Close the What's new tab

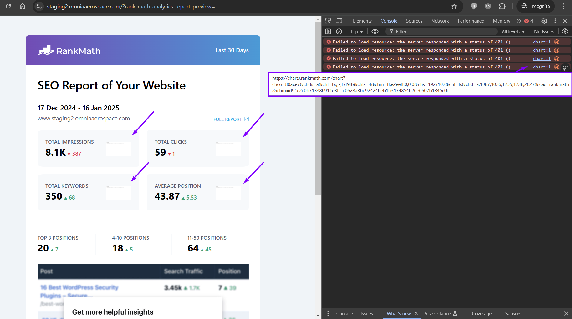coord(416,313)
